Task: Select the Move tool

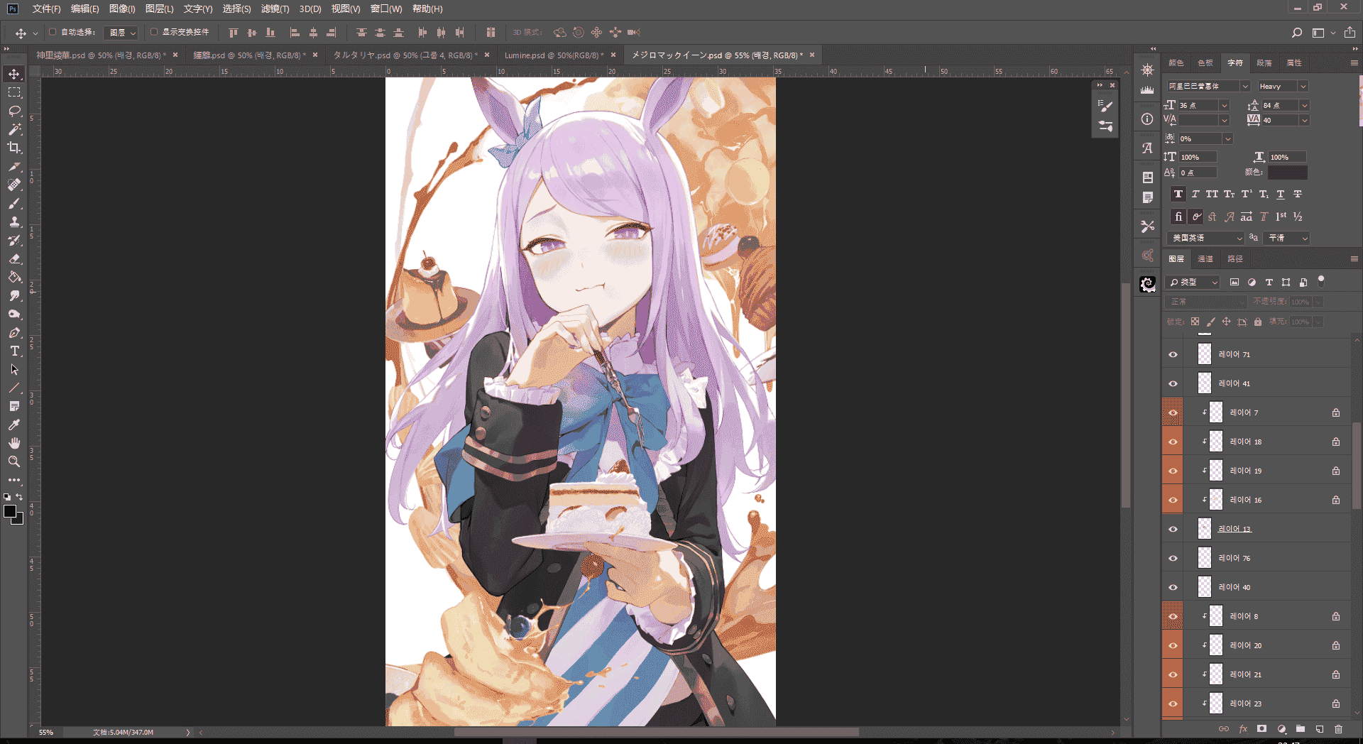Action: [x=14, y=74]
